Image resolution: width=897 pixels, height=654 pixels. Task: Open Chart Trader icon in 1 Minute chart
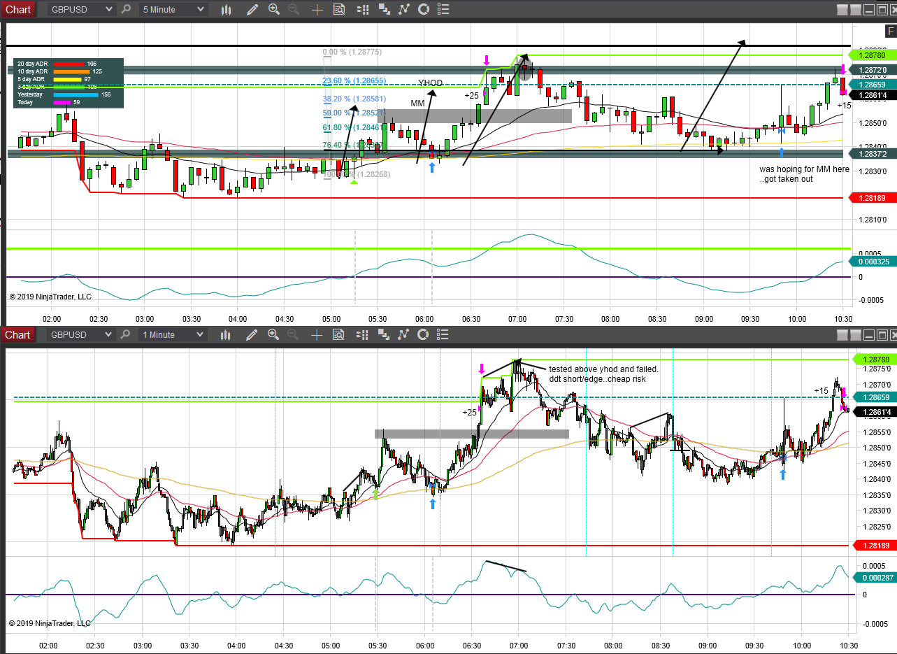362,334
